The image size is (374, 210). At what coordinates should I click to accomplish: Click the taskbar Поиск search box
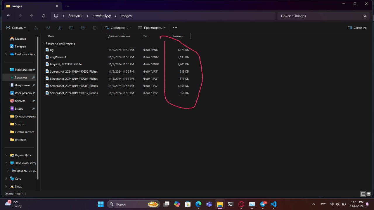click(x=133, y=204)
